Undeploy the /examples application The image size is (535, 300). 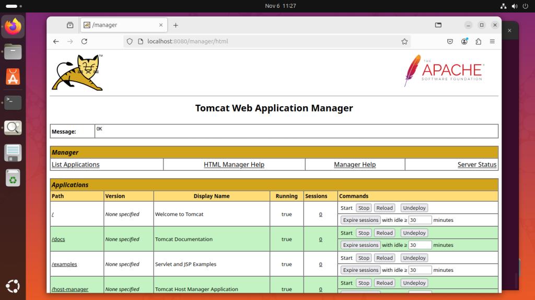[414, 258]
